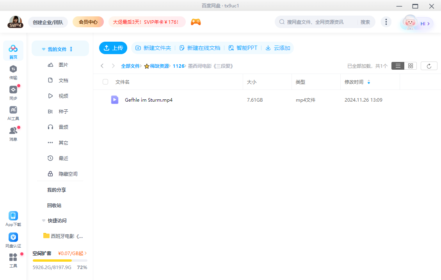Go back with the left arrow
Viewport: 441px width, 280px height.
click(x=102, y=66)
